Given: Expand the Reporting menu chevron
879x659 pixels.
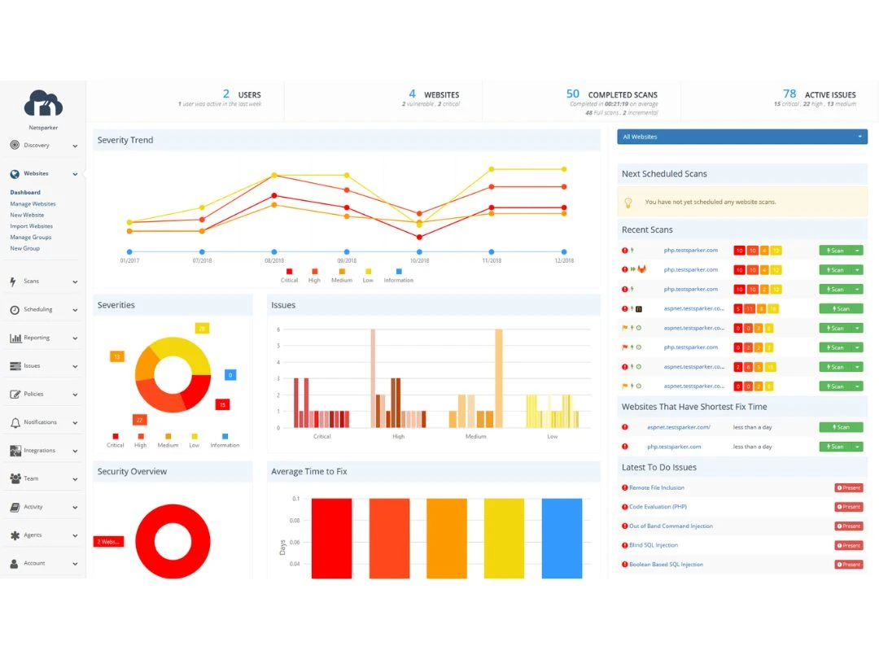Looking at the screenshot, I should 75,338.
